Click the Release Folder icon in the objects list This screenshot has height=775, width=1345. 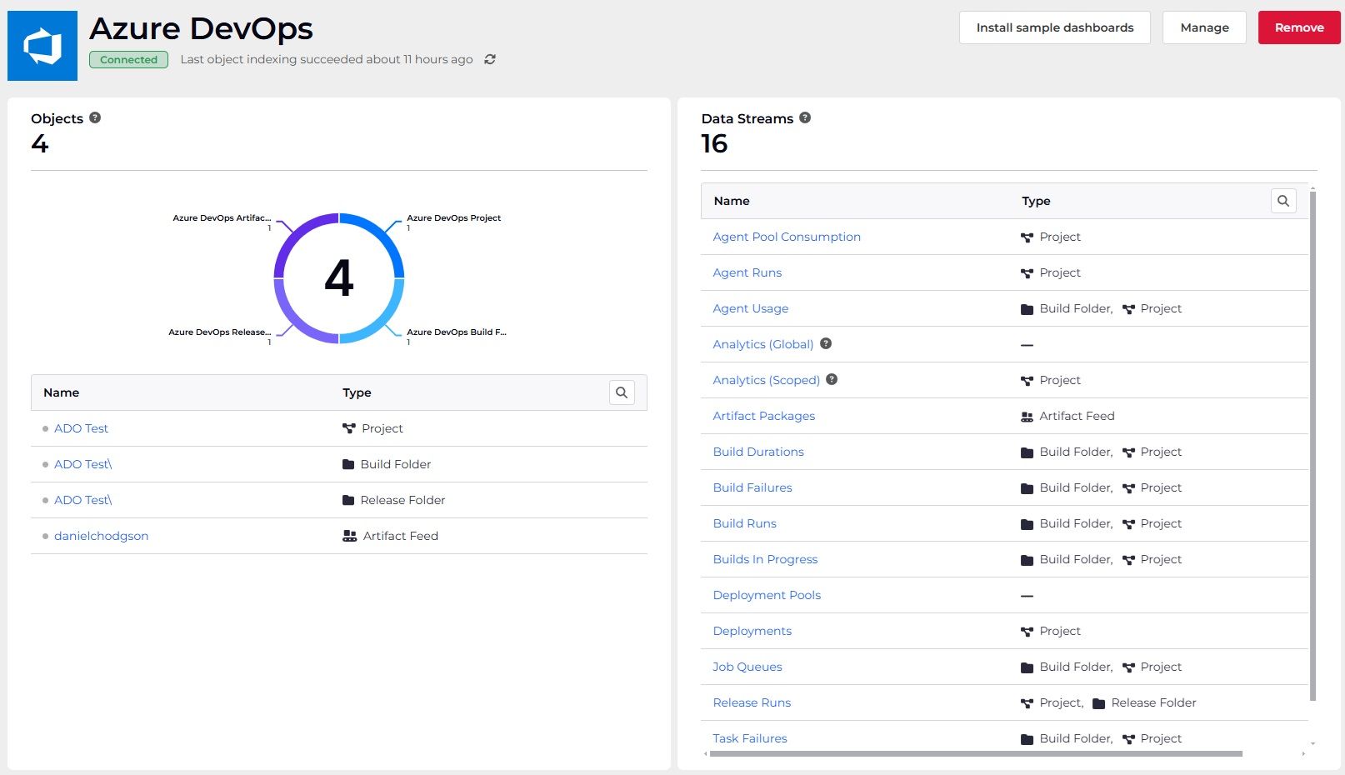pos(348,500)
